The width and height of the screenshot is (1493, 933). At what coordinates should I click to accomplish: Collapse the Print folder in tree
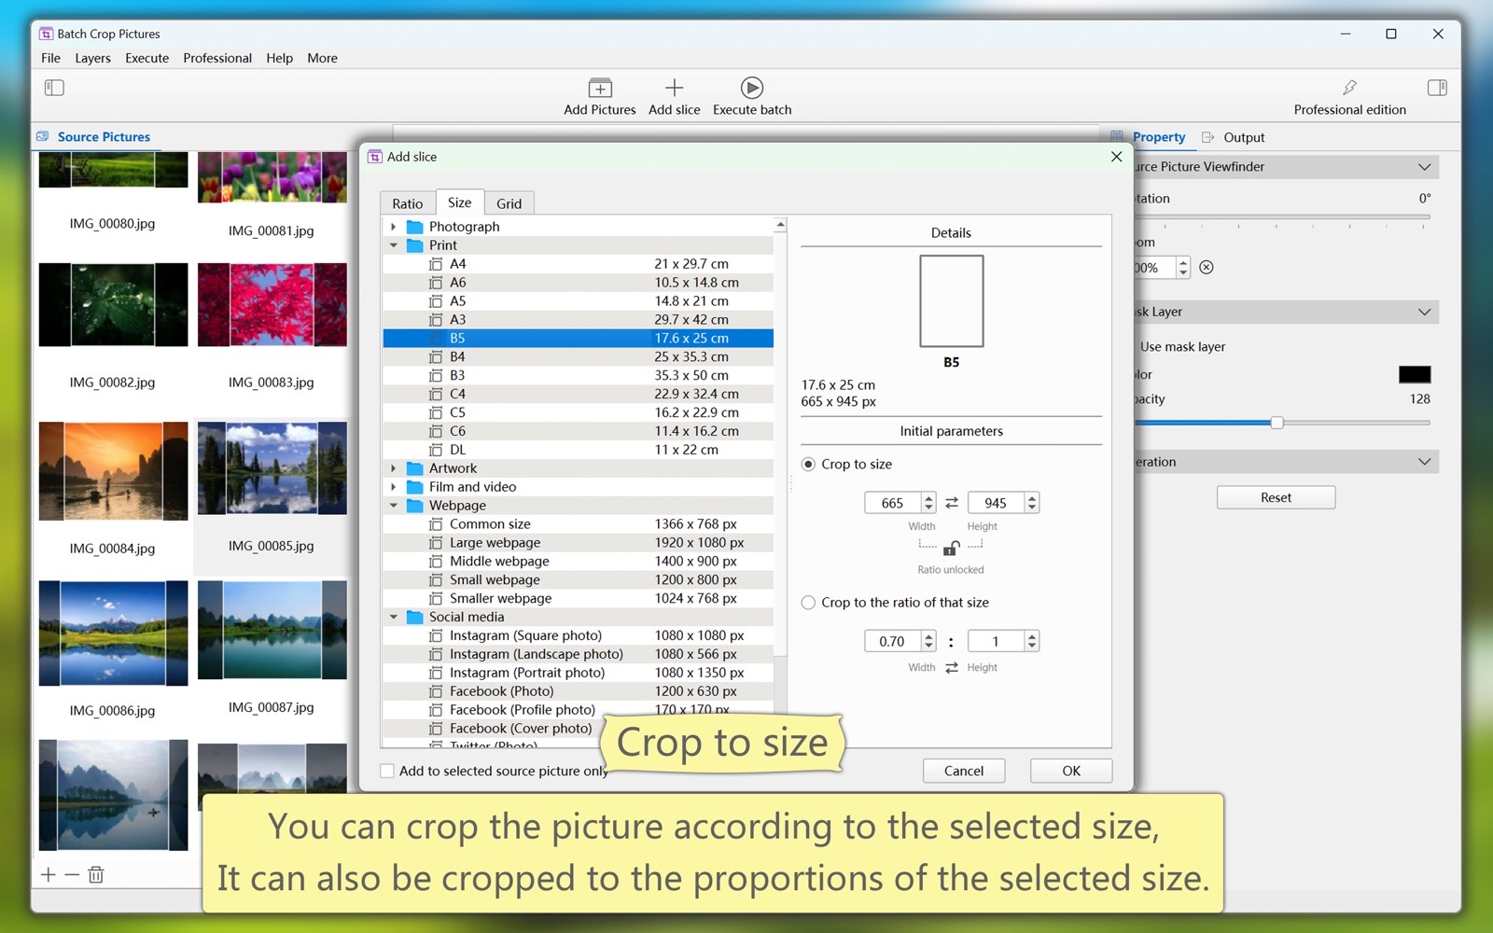click(394, 245)
